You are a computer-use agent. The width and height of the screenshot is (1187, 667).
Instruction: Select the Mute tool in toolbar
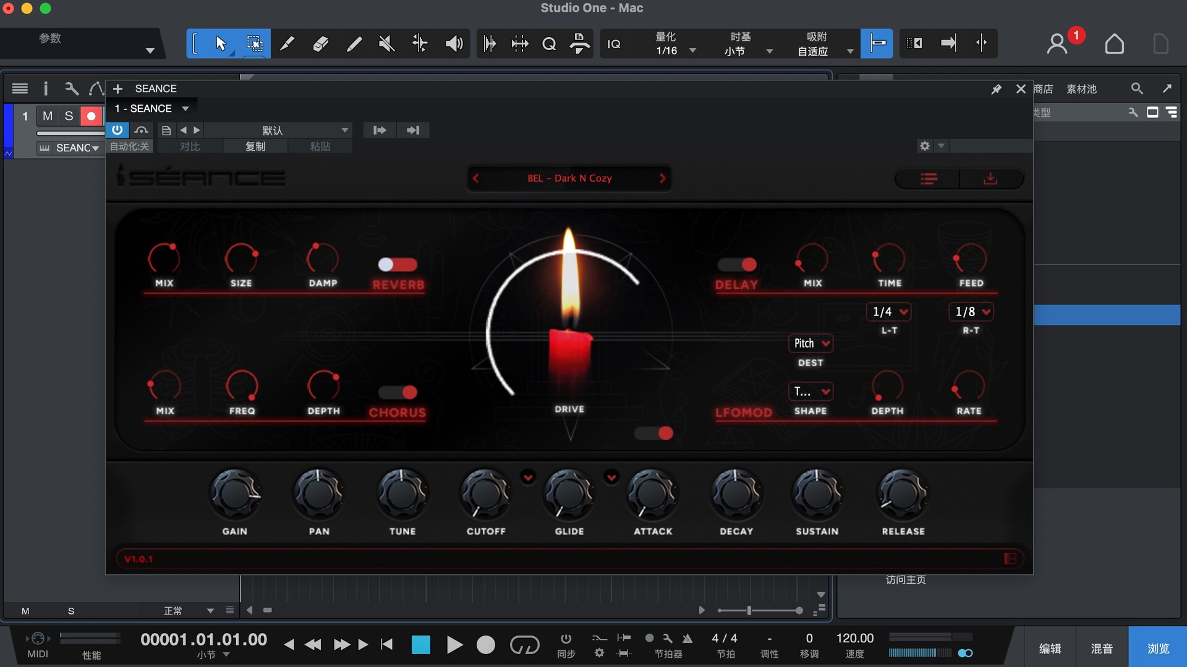[386, 44]
